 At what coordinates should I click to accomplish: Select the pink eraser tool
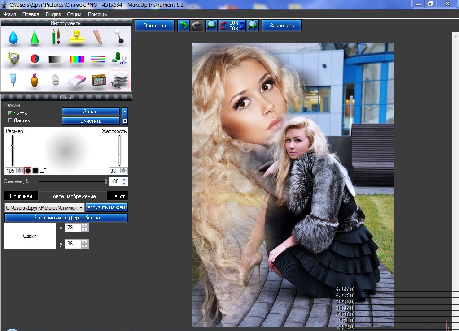[x=77, y=80]
